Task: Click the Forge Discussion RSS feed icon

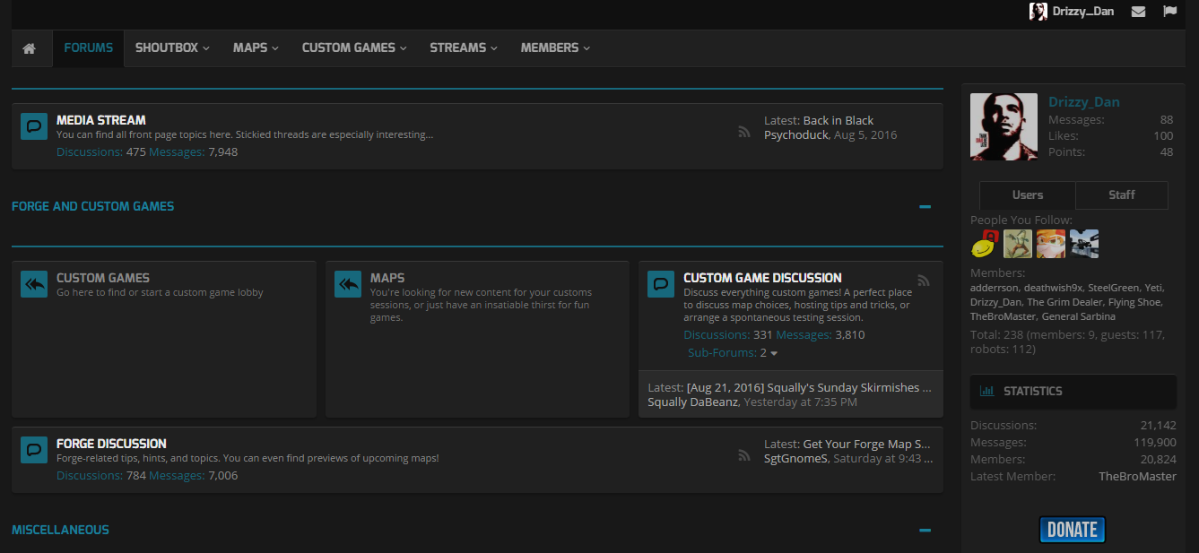Action: [x=743, y=455]
